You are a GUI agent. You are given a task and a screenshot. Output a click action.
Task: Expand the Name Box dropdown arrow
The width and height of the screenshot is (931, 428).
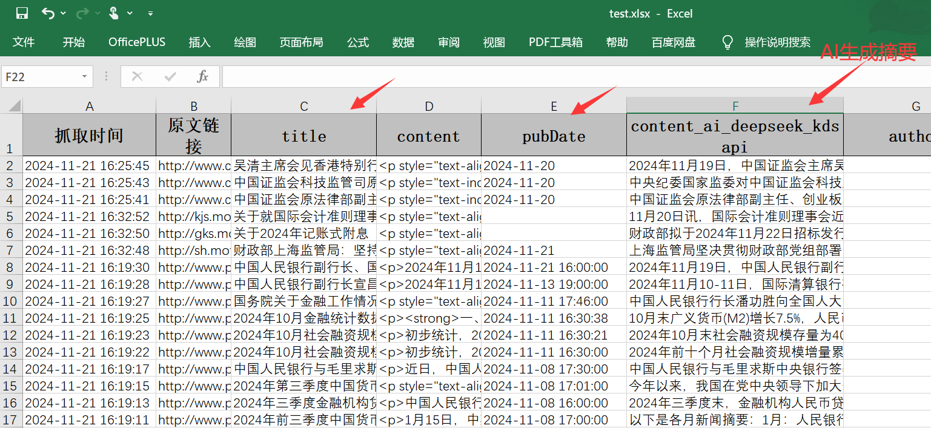point(84,77)
